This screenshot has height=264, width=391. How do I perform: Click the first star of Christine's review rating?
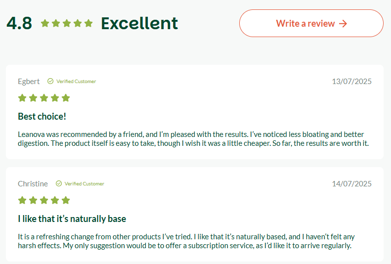click(x=22, y=200)
